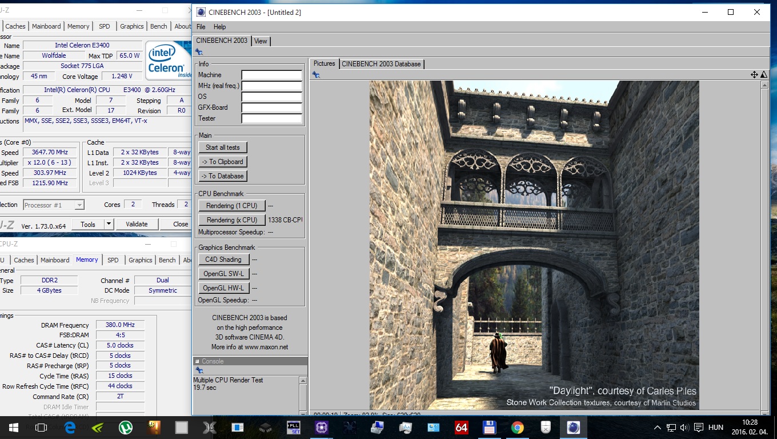Image resolution: width=777 pixels, height=439 pixels.
Task: Switch to the View tab in CINEBENCH
Action: click(x=261, y=41)
